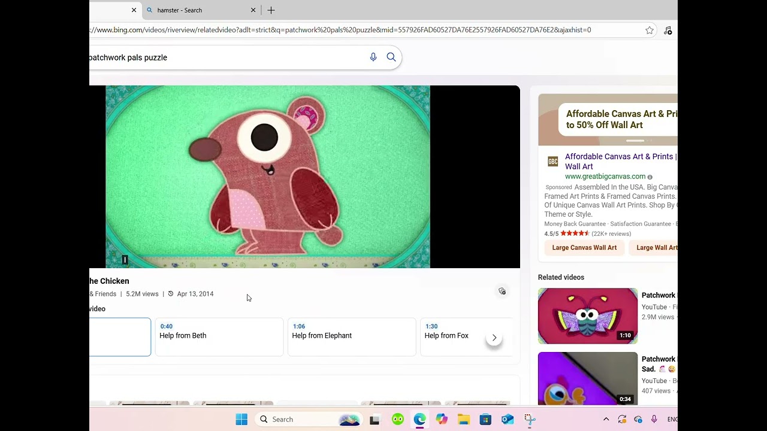Select the currently highlighted first chapter card

pyautogui.click(x=120, y=337)
